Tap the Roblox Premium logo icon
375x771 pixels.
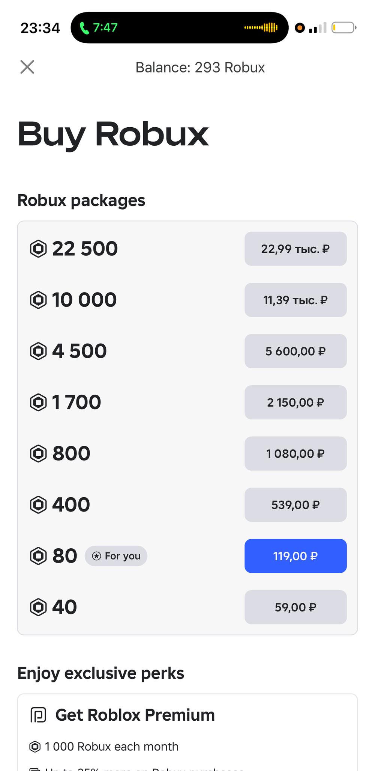click(x=38, y=715)
